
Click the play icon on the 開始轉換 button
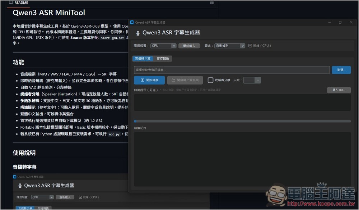(143, 80)
